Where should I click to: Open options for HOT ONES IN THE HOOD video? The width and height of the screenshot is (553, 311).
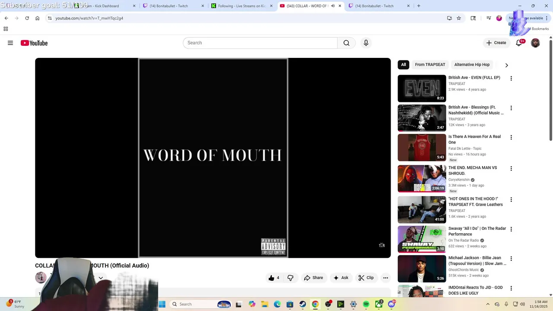[511, 200]
